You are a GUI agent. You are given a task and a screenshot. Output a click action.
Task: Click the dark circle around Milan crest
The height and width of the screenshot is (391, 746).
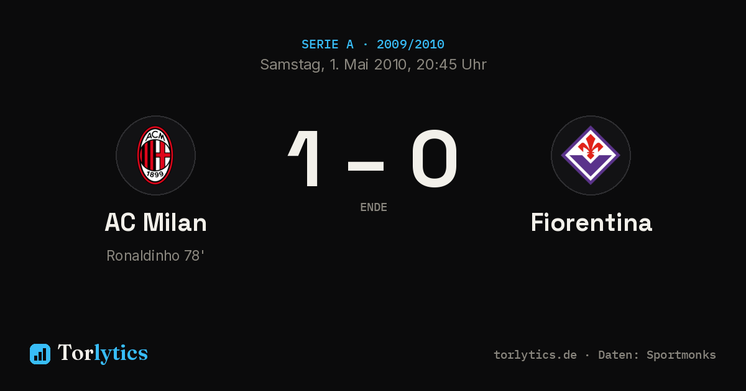tap(155, 155)
